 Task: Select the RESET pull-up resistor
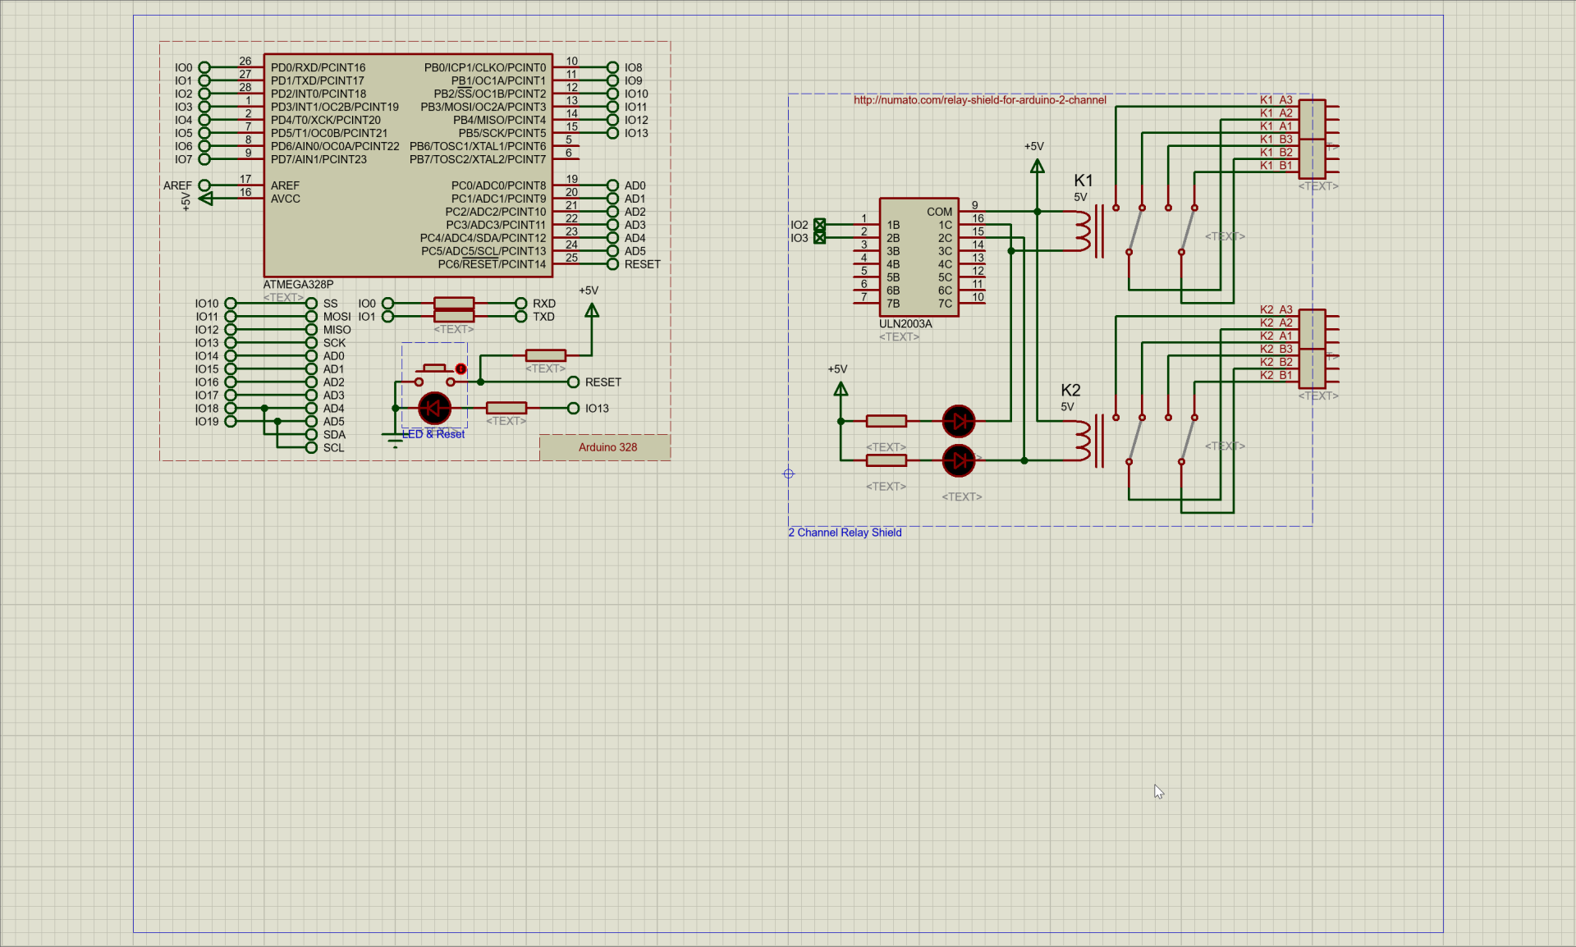(546, 355)
